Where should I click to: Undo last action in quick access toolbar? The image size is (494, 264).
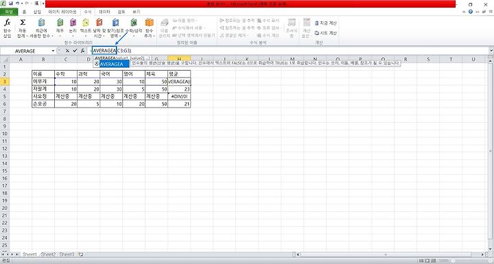pyautogui.click(x=17, y=3)
